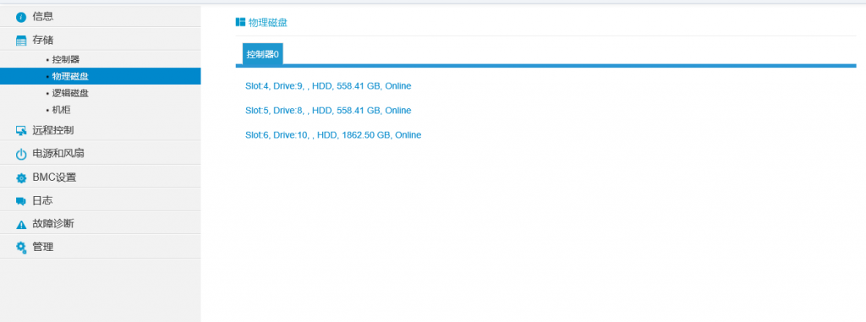The width and height of the screenshot is (866, 322).
Task: Click the 故障诊断 warning triangle icon
Action: point(21,224)
